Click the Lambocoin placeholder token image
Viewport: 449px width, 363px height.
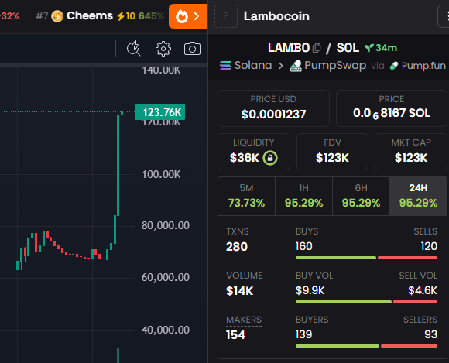(x=226, y=16)
